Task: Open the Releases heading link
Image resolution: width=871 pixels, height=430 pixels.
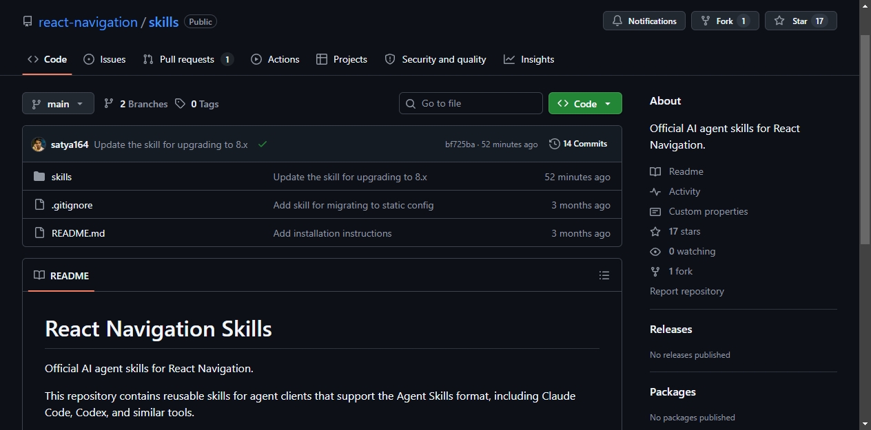Action: click(671, 329)
